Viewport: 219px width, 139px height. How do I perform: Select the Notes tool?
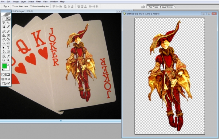[x=4, y=56]
